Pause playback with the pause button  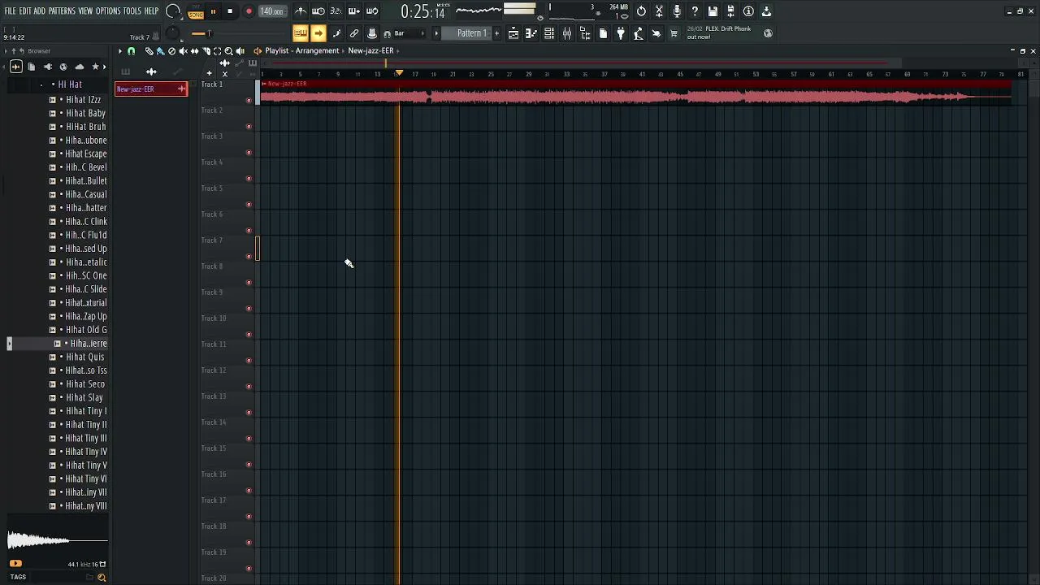click(213, 11)
